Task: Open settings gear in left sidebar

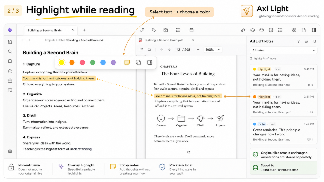Action: point(10,151)
